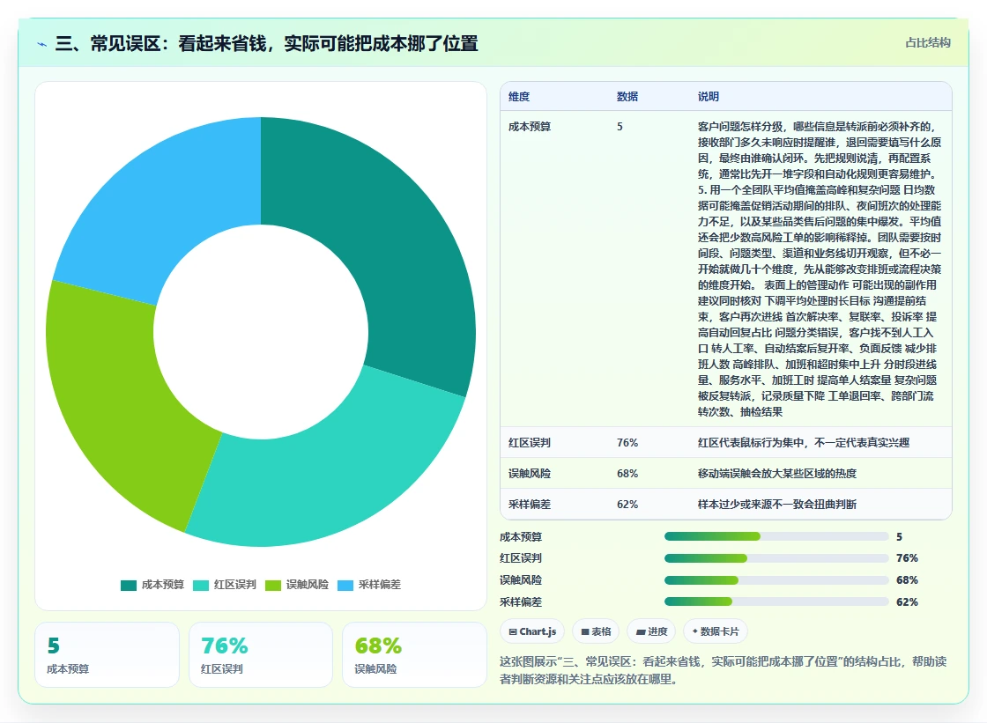Toggle 成本预算 legend swatch in chart
The image size is (987, 723).
(x=129, y=586)
